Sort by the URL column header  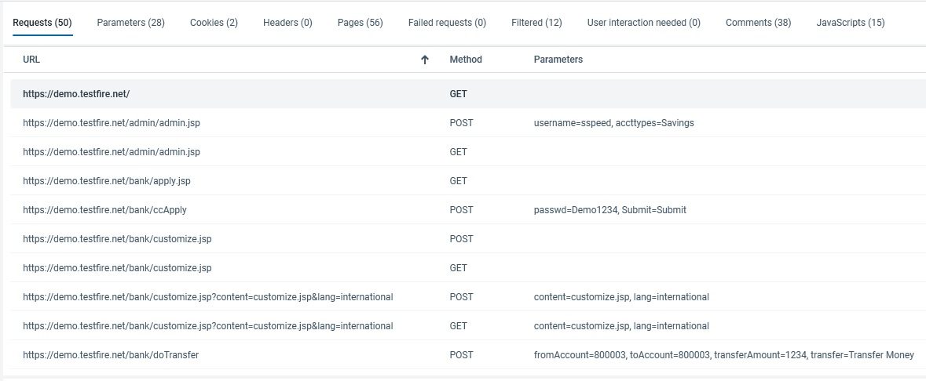pos(31,60)
